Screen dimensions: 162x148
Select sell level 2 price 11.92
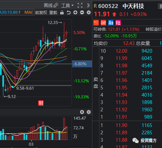point(121,110)
